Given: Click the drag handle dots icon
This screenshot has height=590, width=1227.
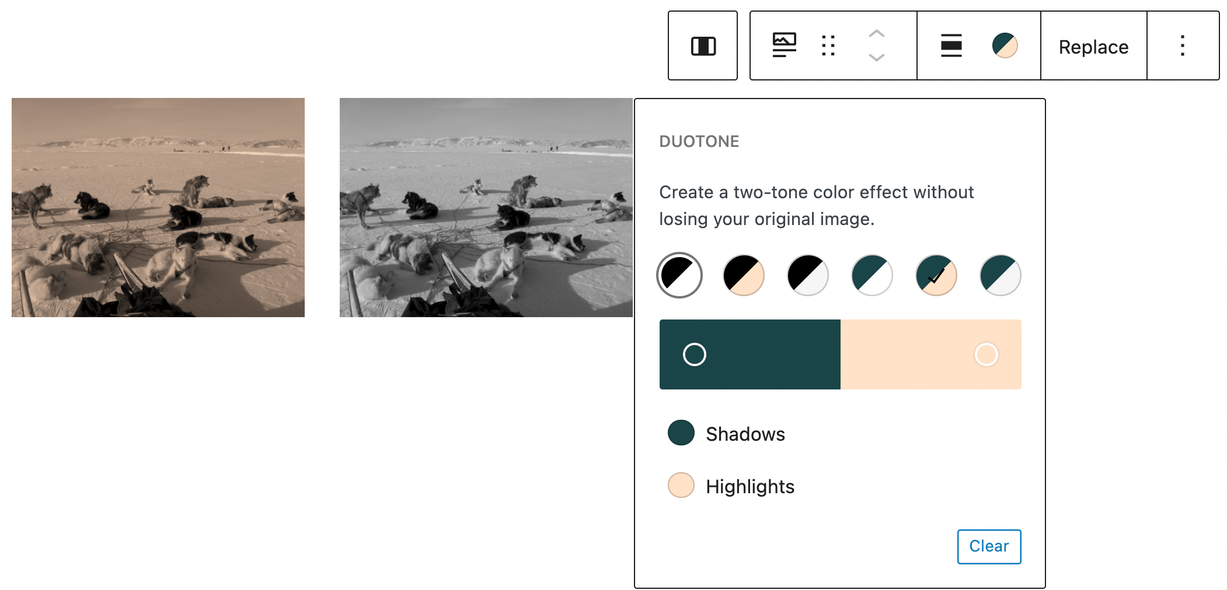Looking at the screenshot, I should (x=828, y=45).
